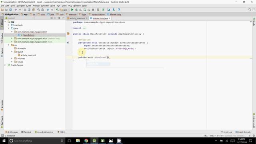256x144 pixels.
Task: Click the Search Everywhere magnifier icon
Action: pos(250,10)
